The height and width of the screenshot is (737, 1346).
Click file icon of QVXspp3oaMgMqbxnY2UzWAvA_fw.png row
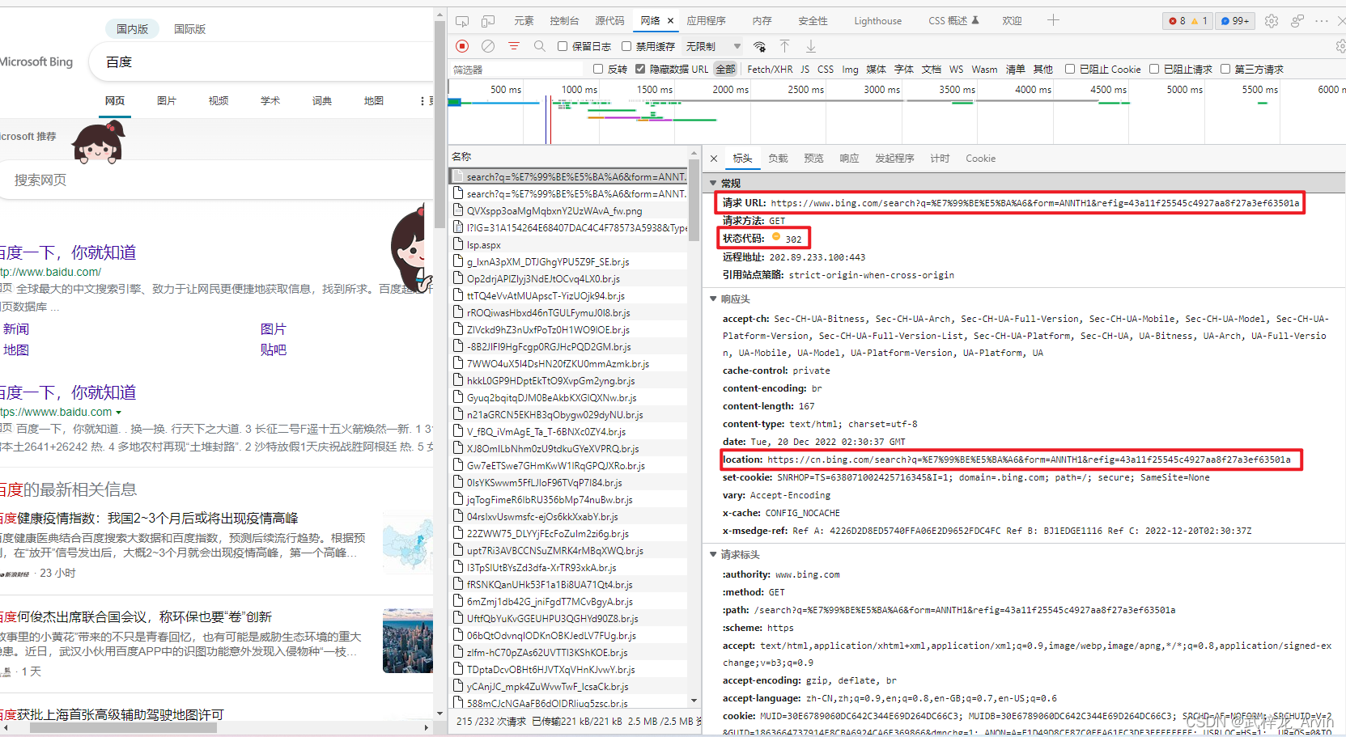tap(458, 210)
